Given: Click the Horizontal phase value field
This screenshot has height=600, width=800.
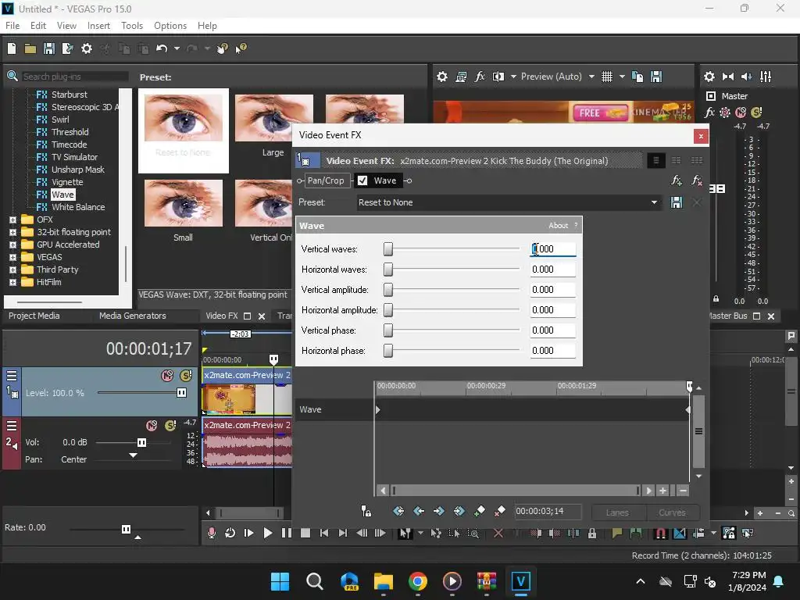Looking at the screenshot, I should (552, 351).
